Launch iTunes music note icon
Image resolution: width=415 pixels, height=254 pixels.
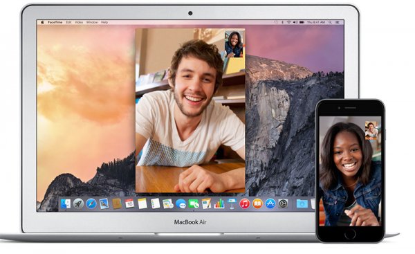[x=245, y=203]
